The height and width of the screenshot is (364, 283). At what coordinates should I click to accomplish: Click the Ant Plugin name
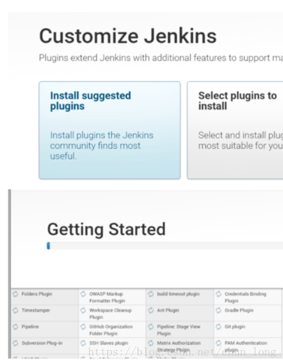pyautogui.click(x=168, y=311)
